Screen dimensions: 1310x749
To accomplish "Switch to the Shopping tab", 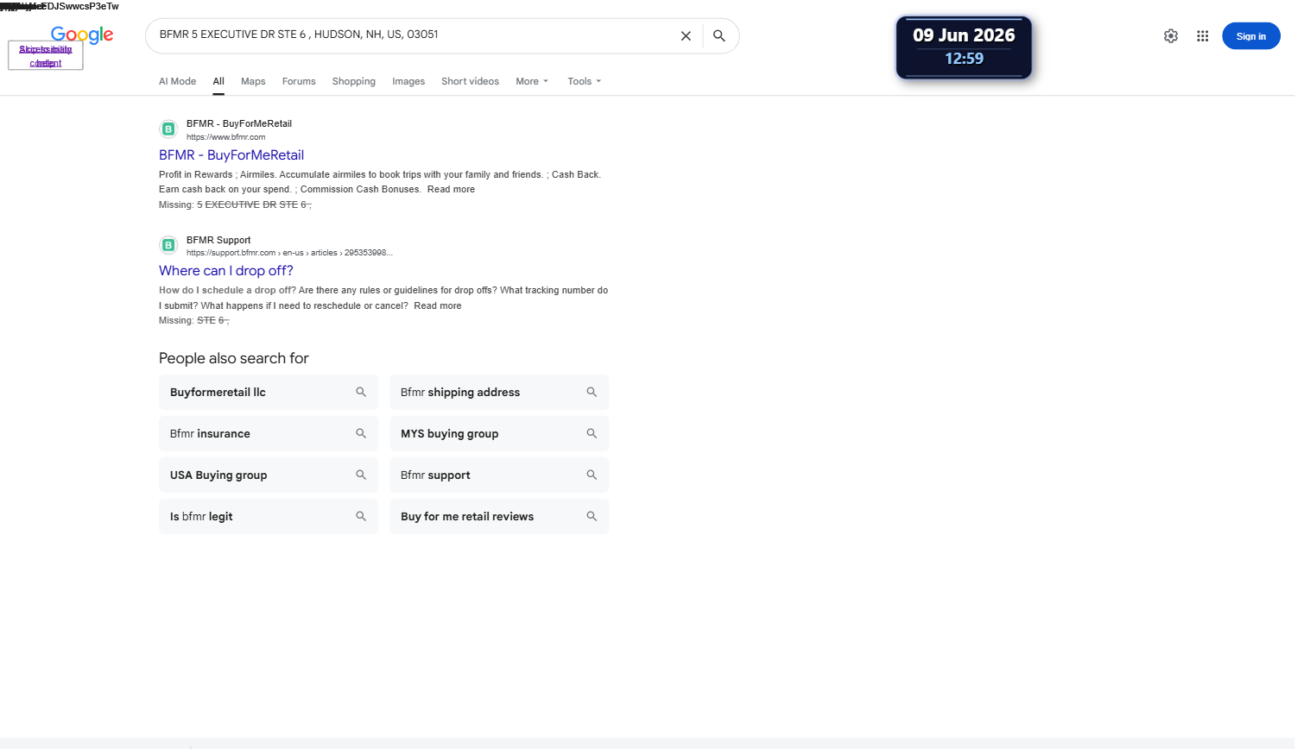I will 354,81.
